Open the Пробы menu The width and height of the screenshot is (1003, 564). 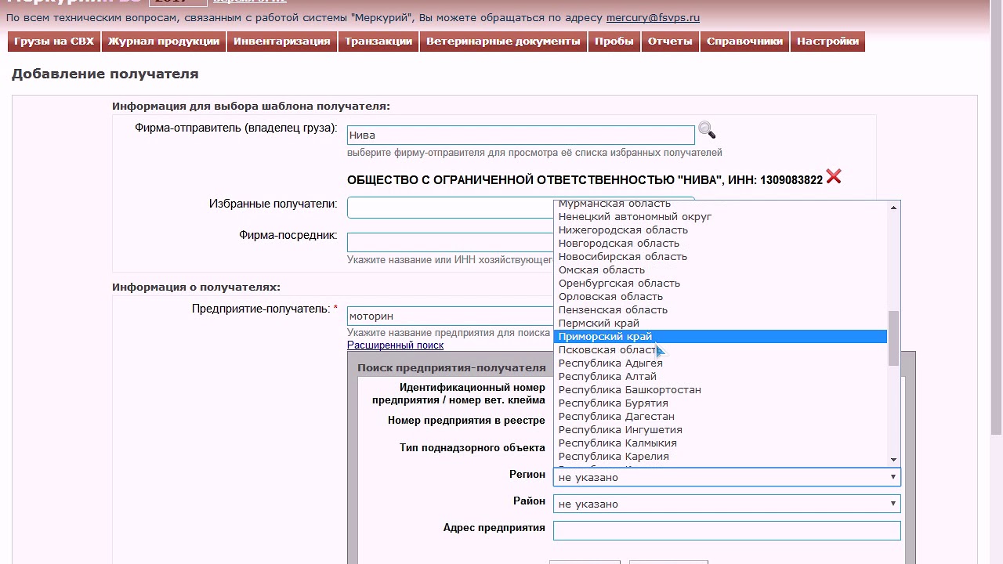coord(614,42)
